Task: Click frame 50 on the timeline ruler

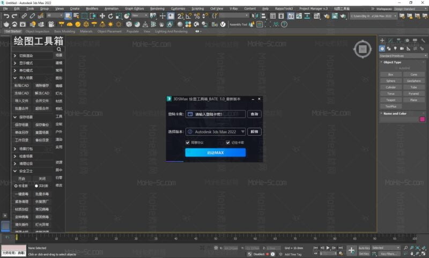Action: [x=216, y=238]
